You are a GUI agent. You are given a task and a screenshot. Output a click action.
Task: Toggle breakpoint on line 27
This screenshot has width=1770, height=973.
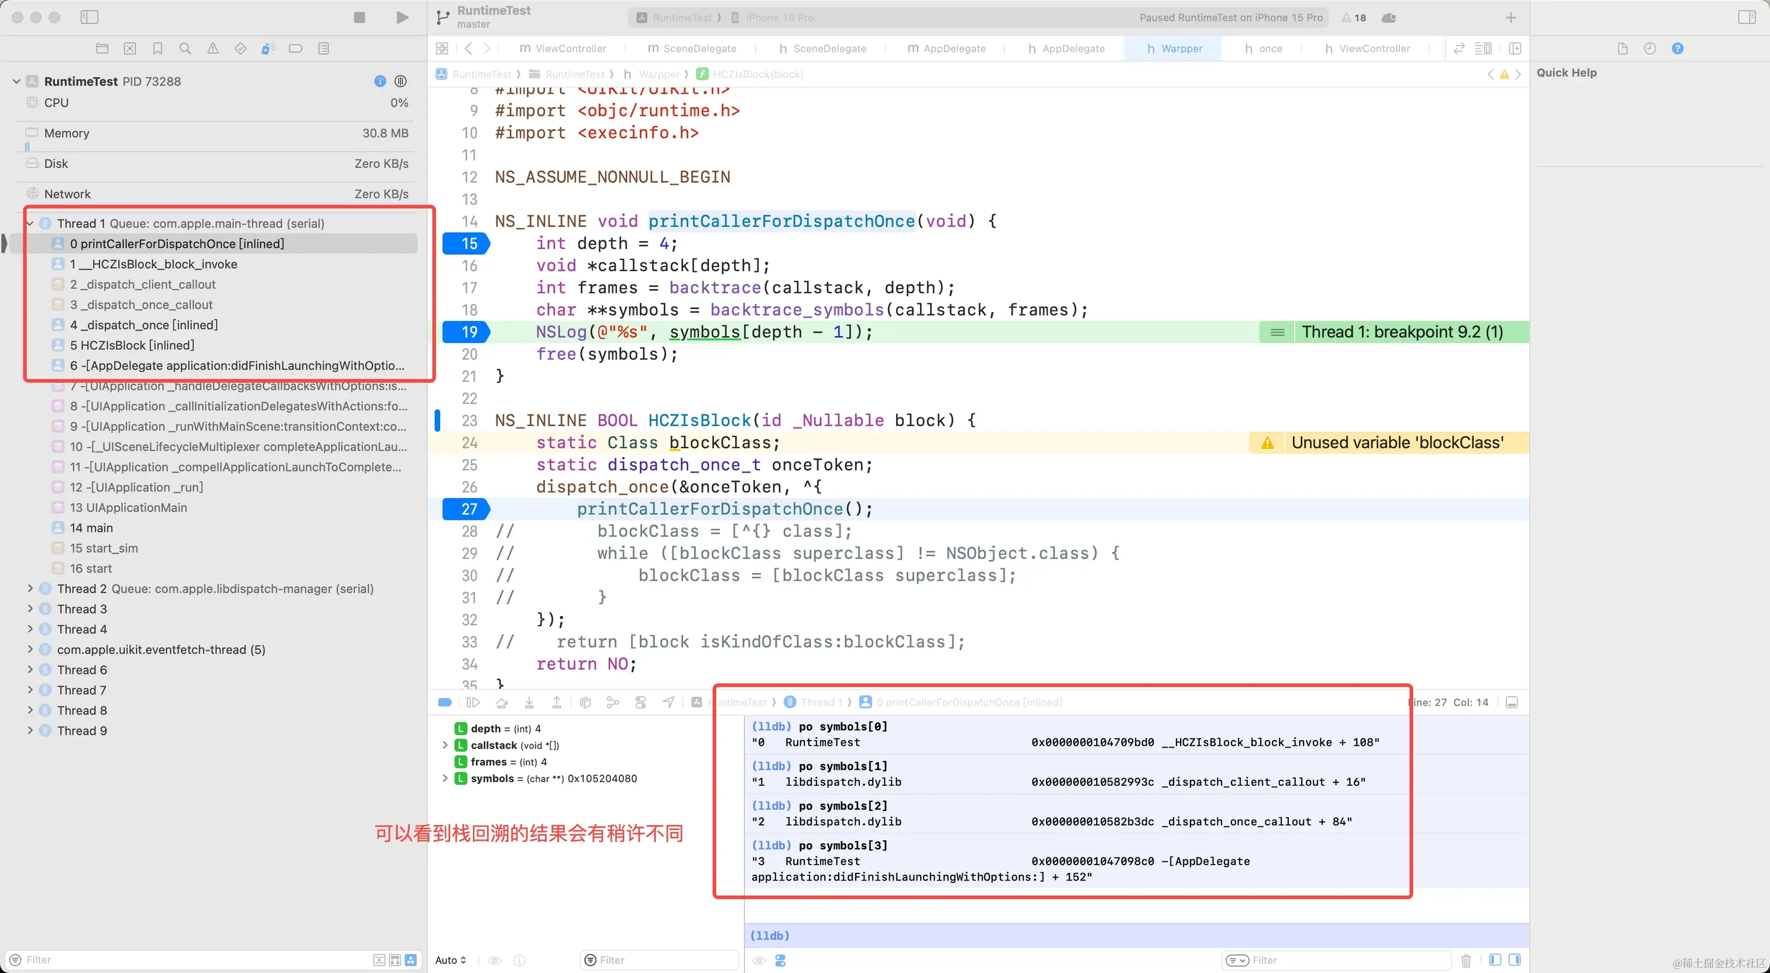coord(466,509)
